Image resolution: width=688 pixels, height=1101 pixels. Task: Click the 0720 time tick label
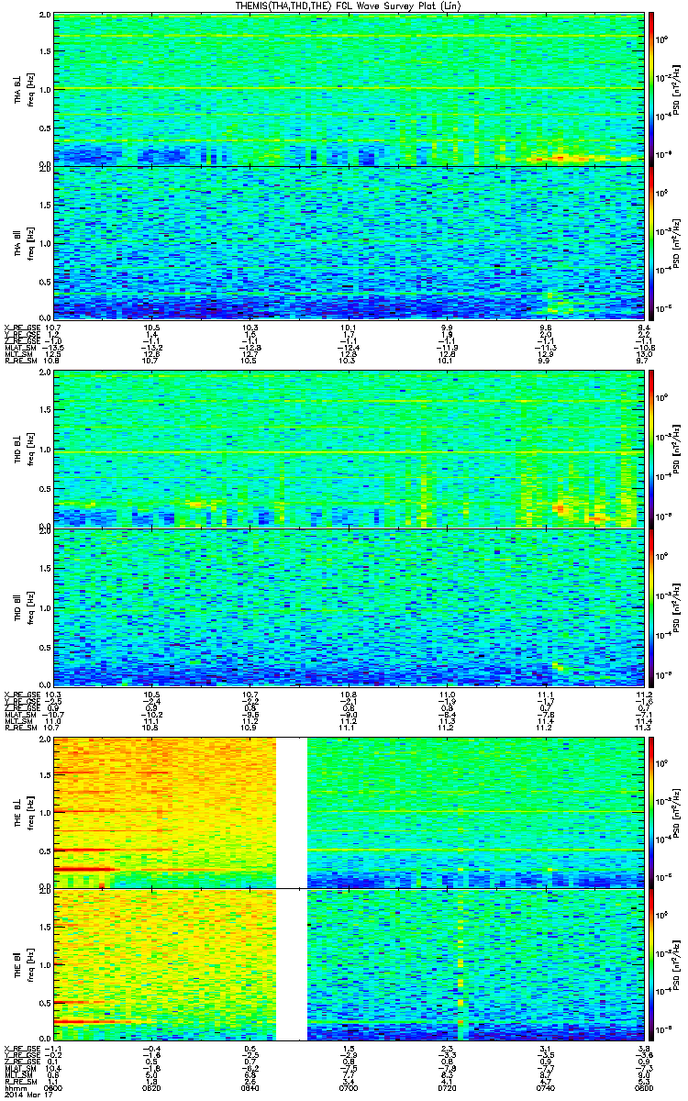tap(448, 1087)
